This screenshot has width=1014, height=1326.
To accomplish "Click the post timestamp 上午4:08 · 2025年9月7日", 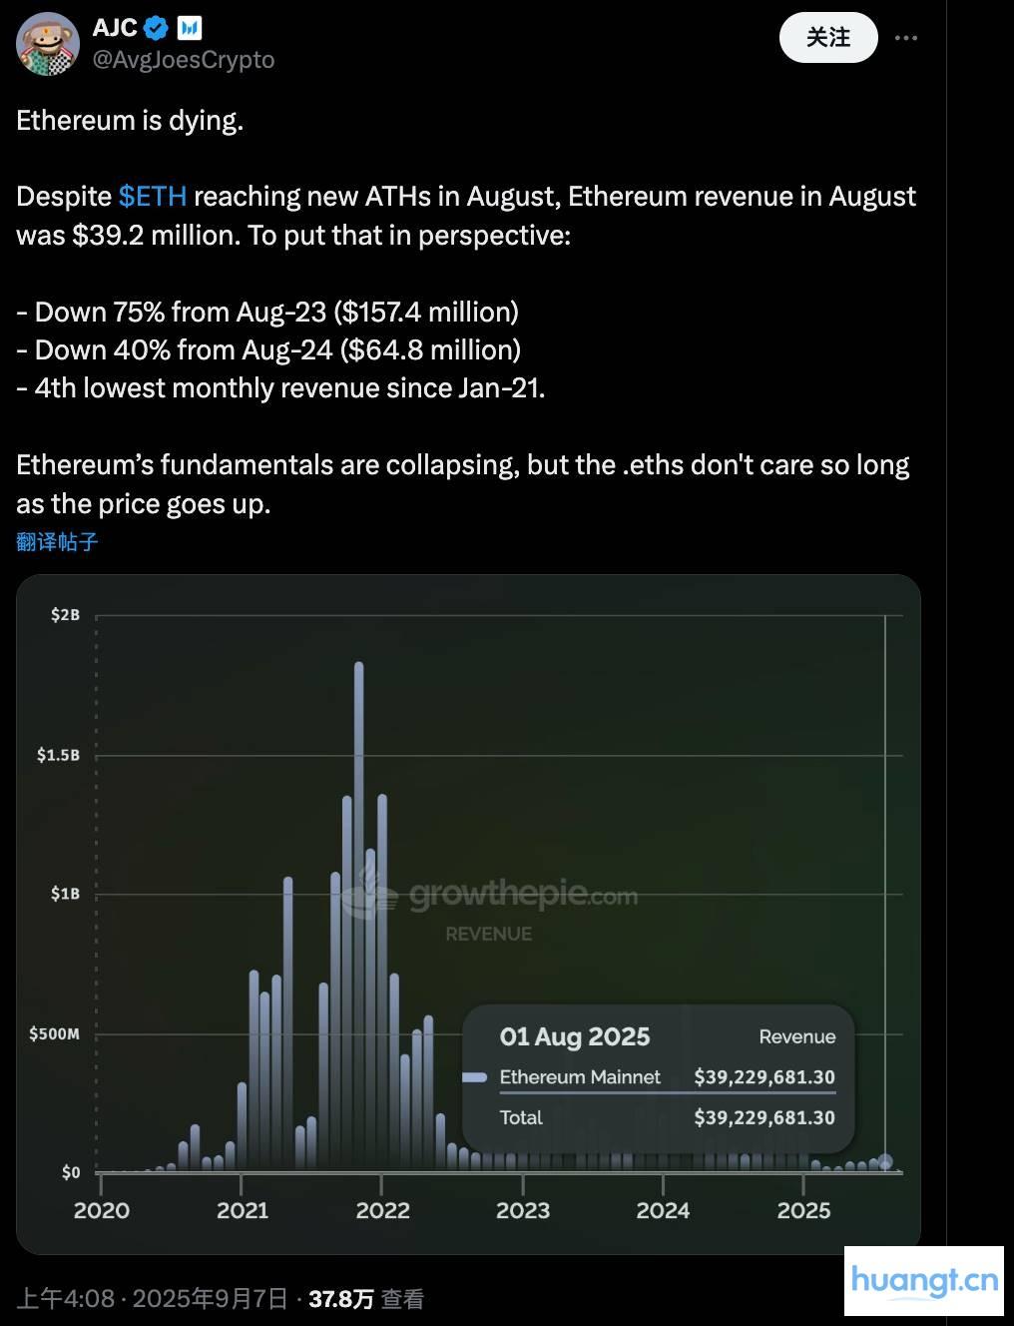I will point(152,1298).
